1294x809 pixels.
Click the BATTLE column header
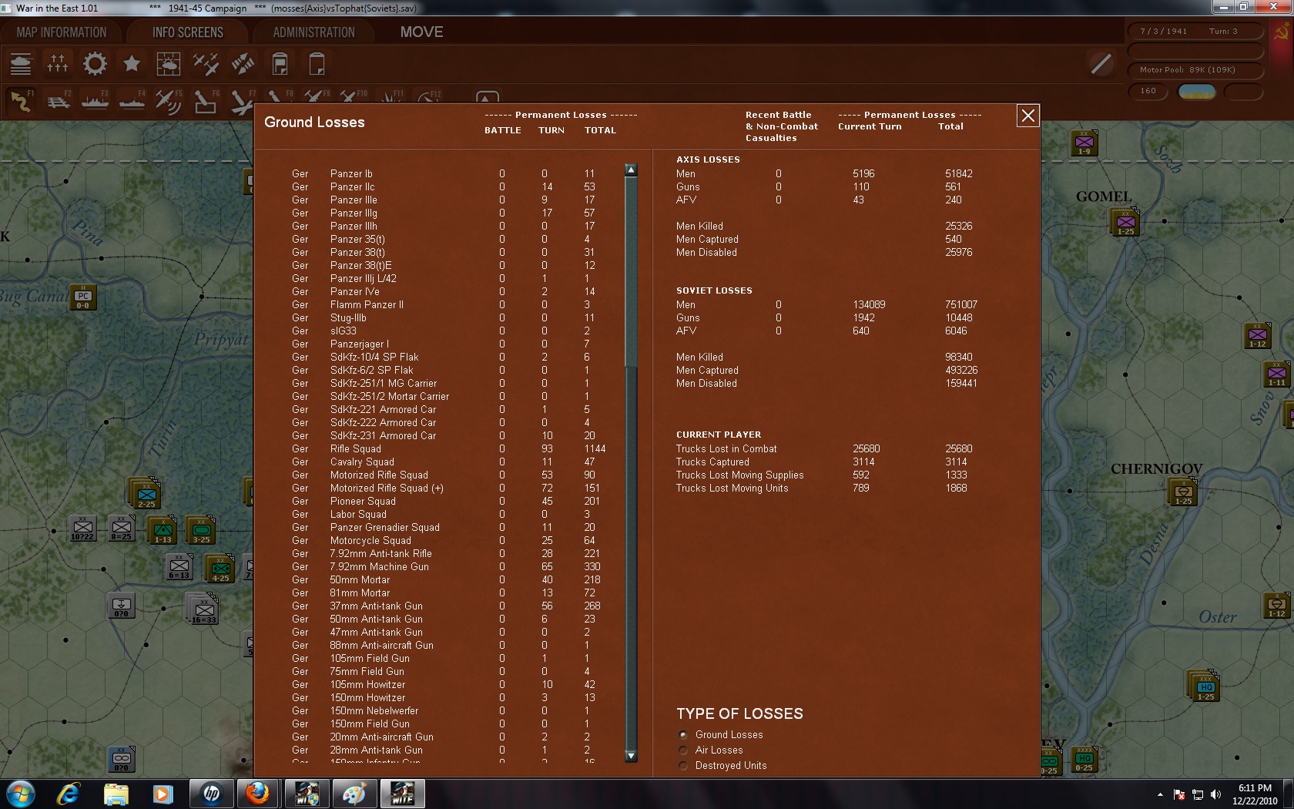(503, 130)
